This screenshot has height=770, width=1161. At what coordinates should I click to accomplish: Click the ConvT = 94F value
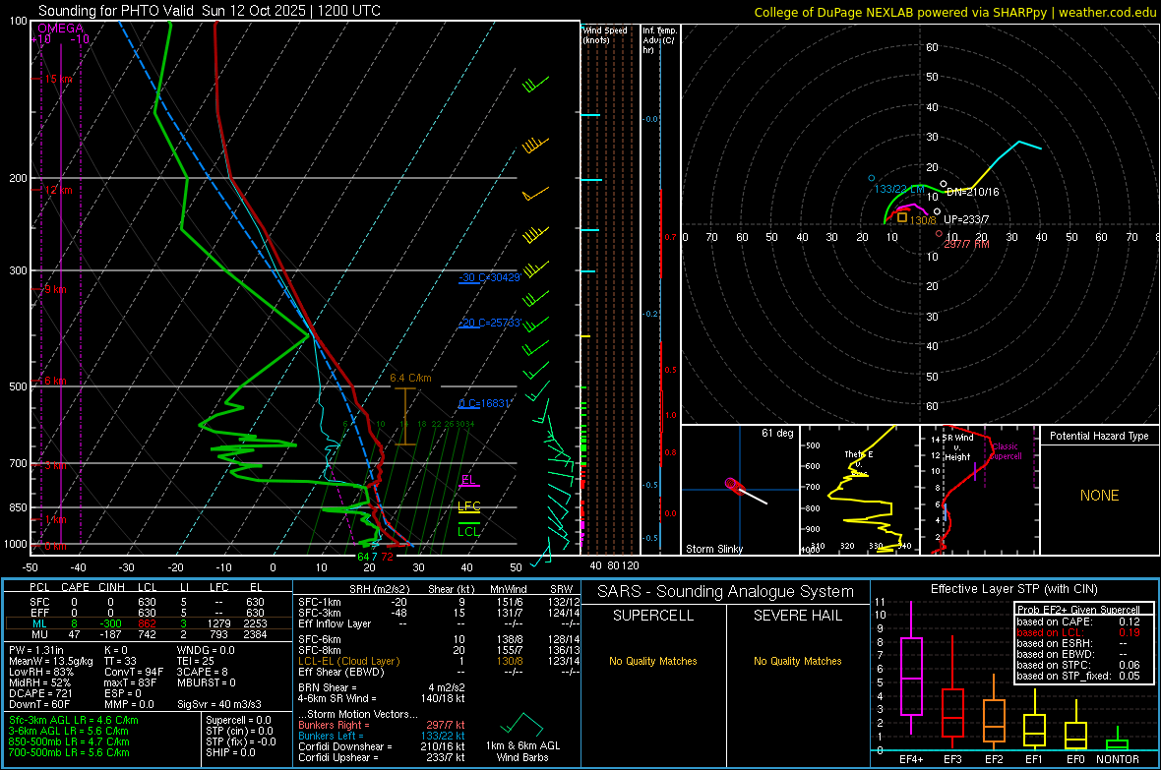(133, 673)
